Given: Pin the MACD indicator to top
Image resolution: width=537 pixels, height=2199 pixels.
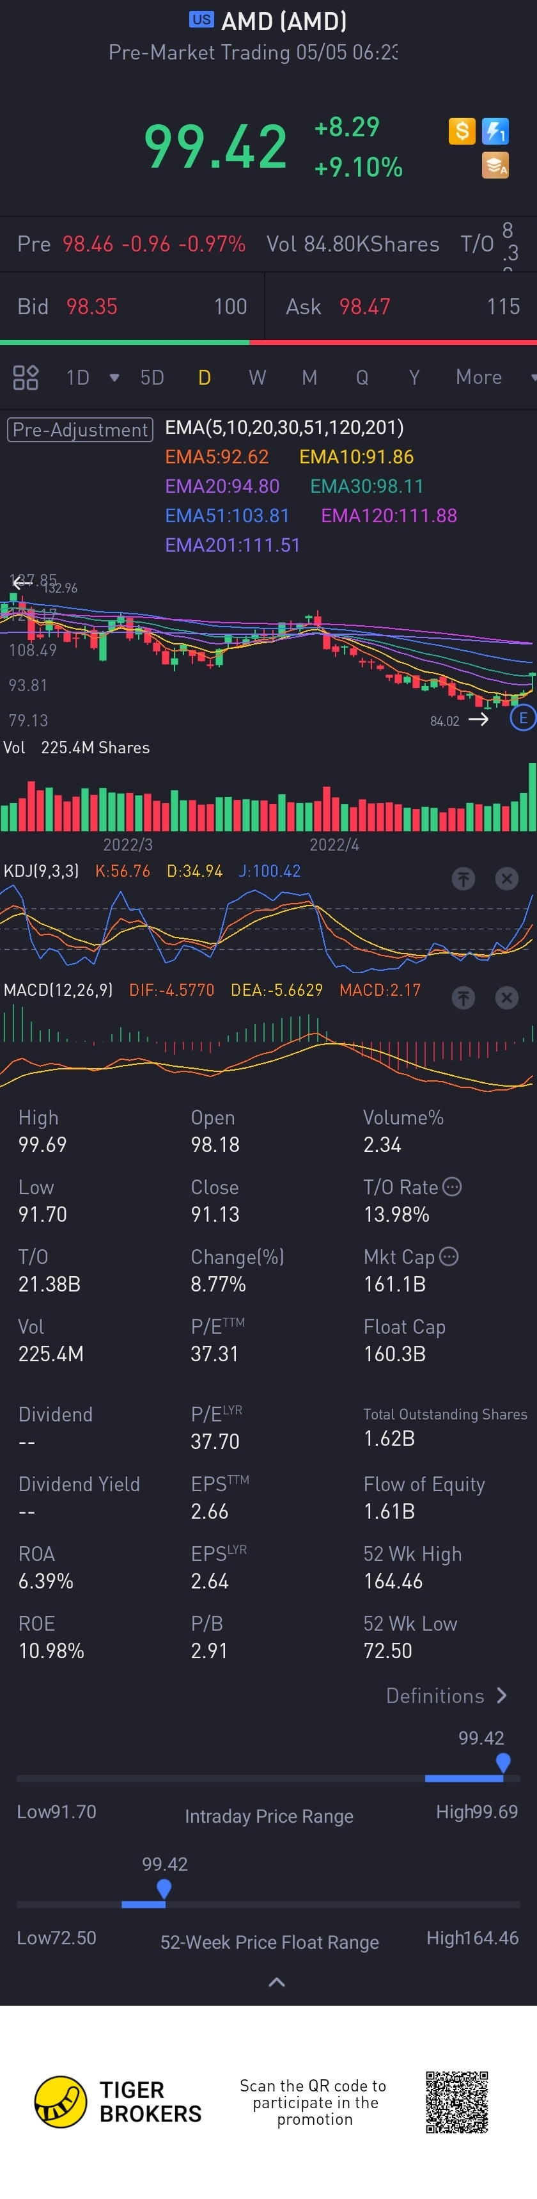Looking at the screenshot, I should pos(463,997).
